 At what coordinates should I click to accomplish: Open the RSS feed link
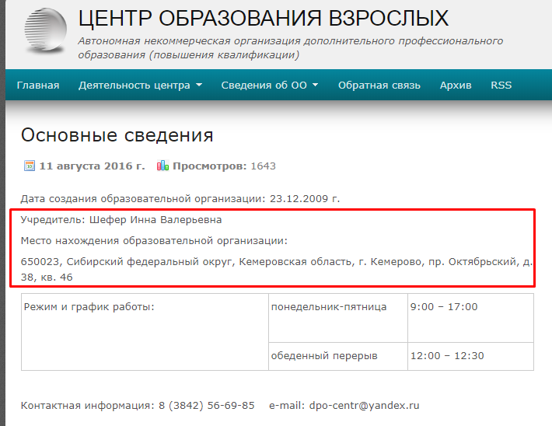(501, 86)
